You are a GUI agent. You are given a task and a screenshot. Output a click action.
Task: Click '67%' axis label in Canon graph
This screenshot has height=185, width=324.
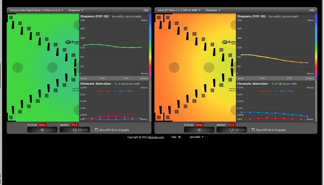click(289, 78)
